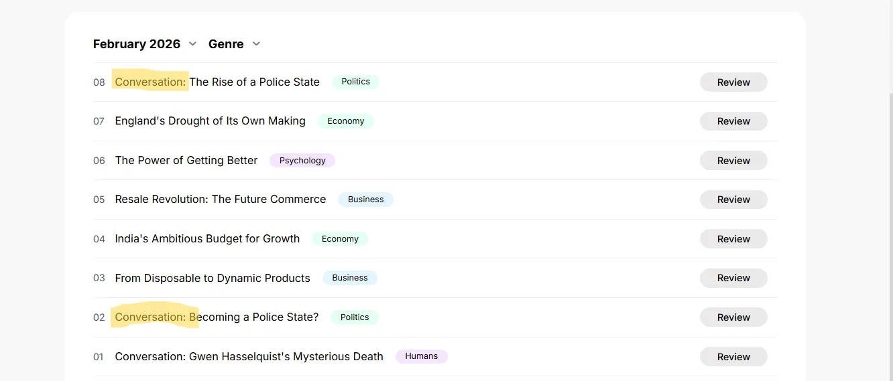Review "Becoming a Police State?" entry
893x381 pixels.
733,317
